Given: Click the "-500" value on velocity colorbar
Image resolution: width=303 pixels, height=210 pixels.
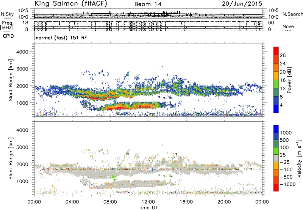Looking at the screenshot, I should 286,177.
